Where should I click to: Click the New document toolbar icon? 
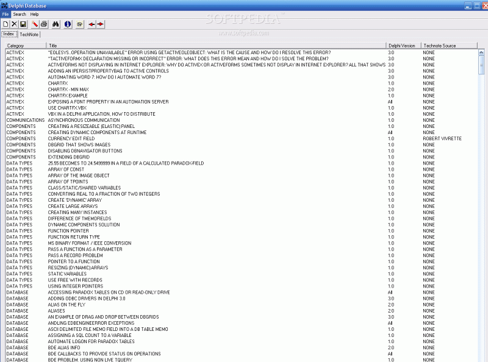(x=5, y=24)
